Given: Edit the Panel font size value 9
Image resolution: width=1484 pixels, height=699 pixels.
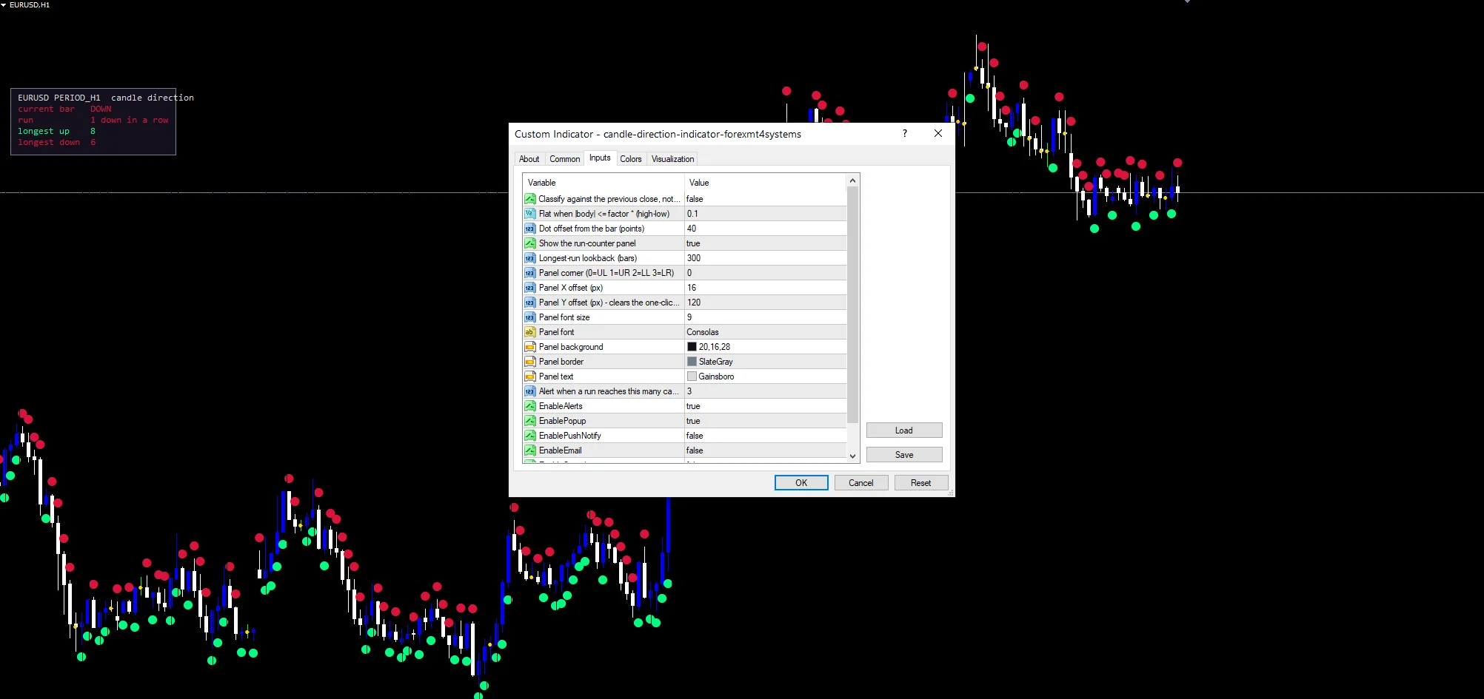Looking at the screenshot, I should click(765, 317).
